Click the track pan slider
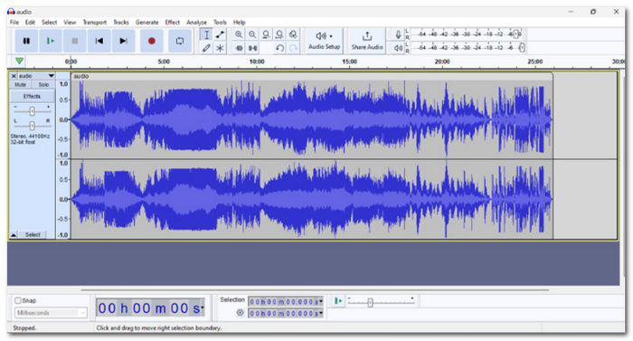Screen dimensions: 633x341 tap(32, 125)
